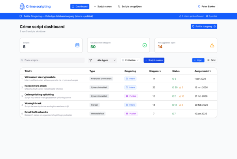Click the sort arrows next to Titel
This screenshot has height=159, width=237.
point(31,71)
